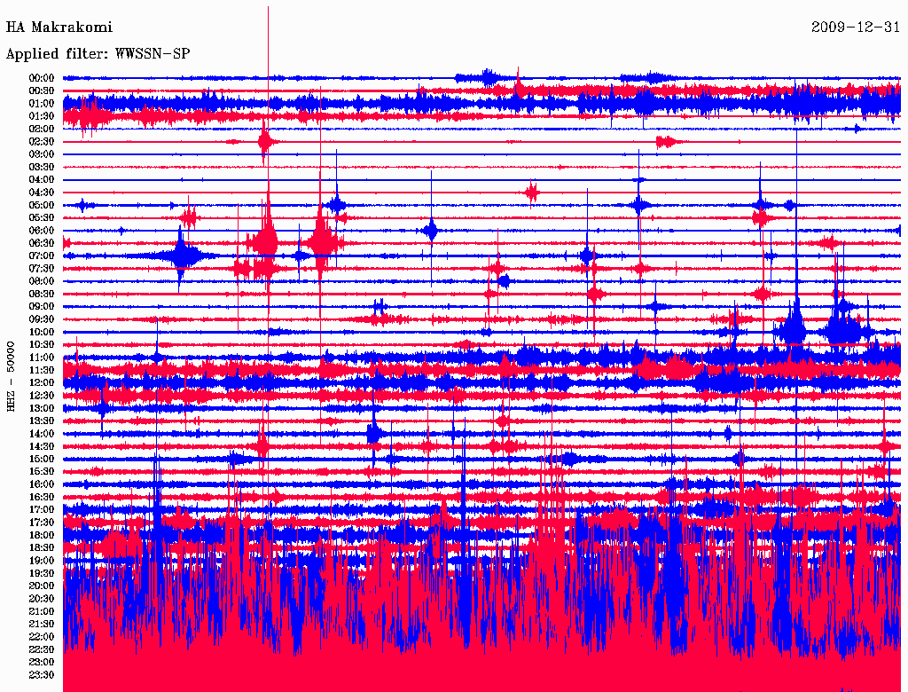Select the 16:00 time label

[x=42, y=484]
